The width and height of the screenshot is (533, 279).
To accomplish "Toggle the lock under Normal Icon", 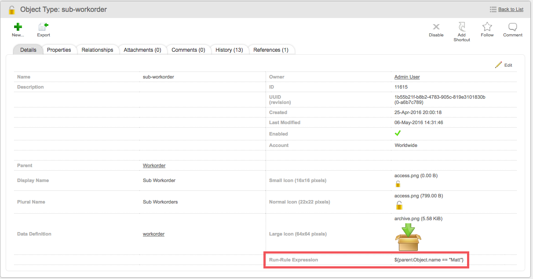I will 399,205.
